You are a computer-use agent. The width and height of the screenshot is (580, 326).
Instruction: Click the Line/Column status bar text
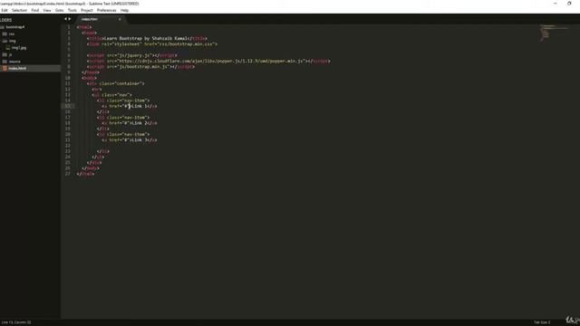coord(16,322)
